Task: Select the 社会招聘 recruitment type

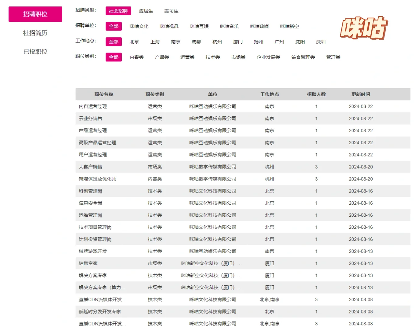Action: click(118, 11)
